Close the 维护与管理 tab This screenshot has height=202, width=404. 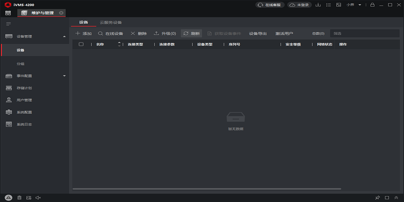[x=61, y=13]
